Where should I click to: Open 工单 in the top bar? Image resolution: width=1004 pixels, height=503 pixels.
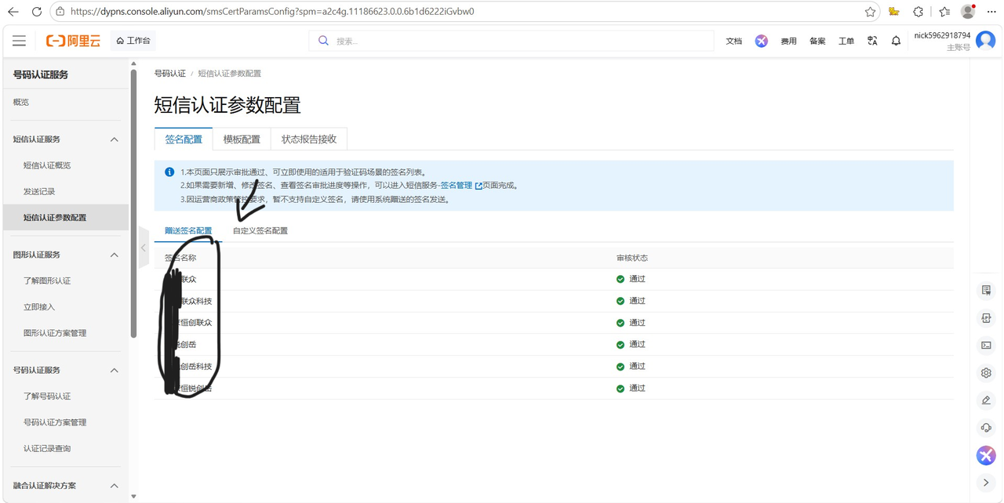[x=846, y=41]
